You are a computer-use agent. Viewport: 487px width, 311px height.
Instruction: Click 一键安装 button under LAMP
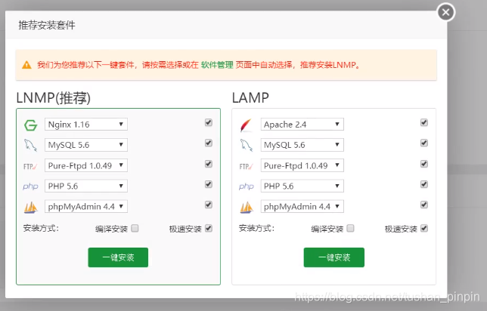(334, 257)
